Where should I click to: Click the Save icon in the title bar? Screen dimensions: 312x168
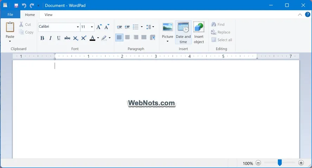[x=16, y=6]
